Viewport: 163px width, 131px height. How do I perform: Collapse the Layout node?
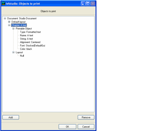click(13, 52)
